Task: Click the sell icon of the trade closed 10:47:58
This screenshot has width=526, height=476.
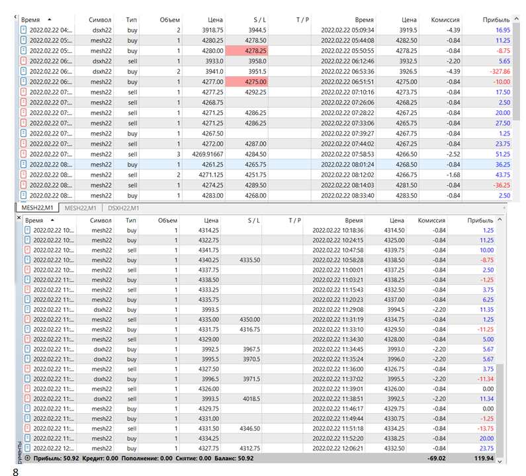Action: 28,250
